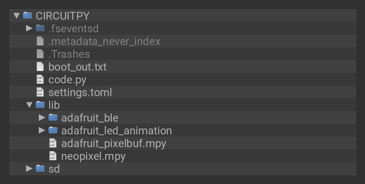Collapse the CIRCUITPY root folder triangle
365x184 pixels.
[x=17, y=15]
